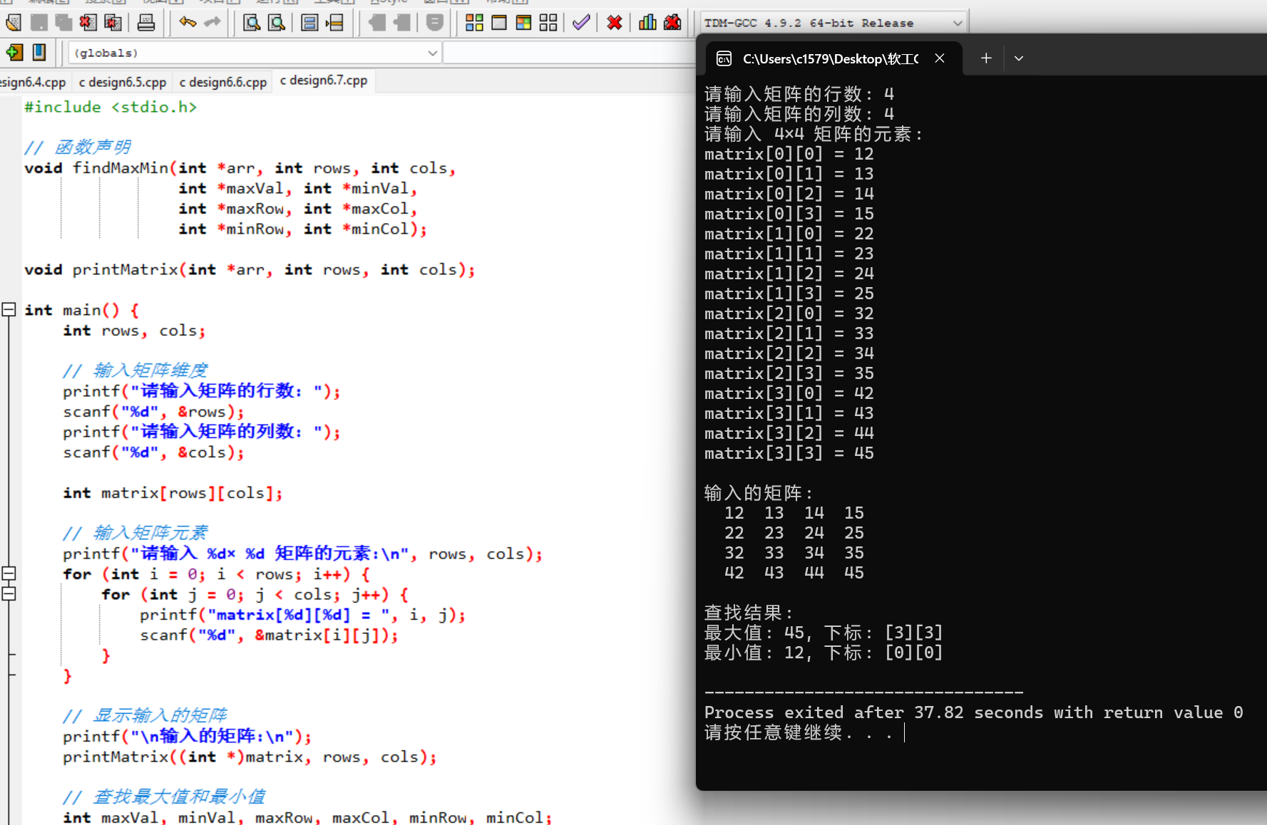This screenshot has height=825, width=1267.
Task: Click the terminal heading 输入的矩阵:
Action: pyautogui.click(x=759, y=493)
